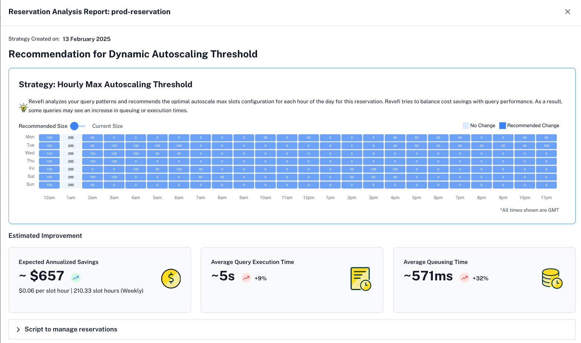Click the yellow dollar coin savings icon
The width and height of the screenshot is (581, 343).
[x=171, y=279]
